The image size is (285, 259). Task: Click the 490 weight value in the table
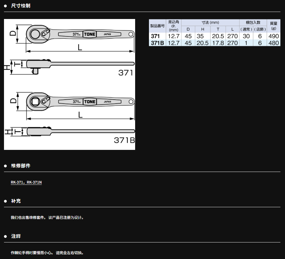click(x=273, y=36)
